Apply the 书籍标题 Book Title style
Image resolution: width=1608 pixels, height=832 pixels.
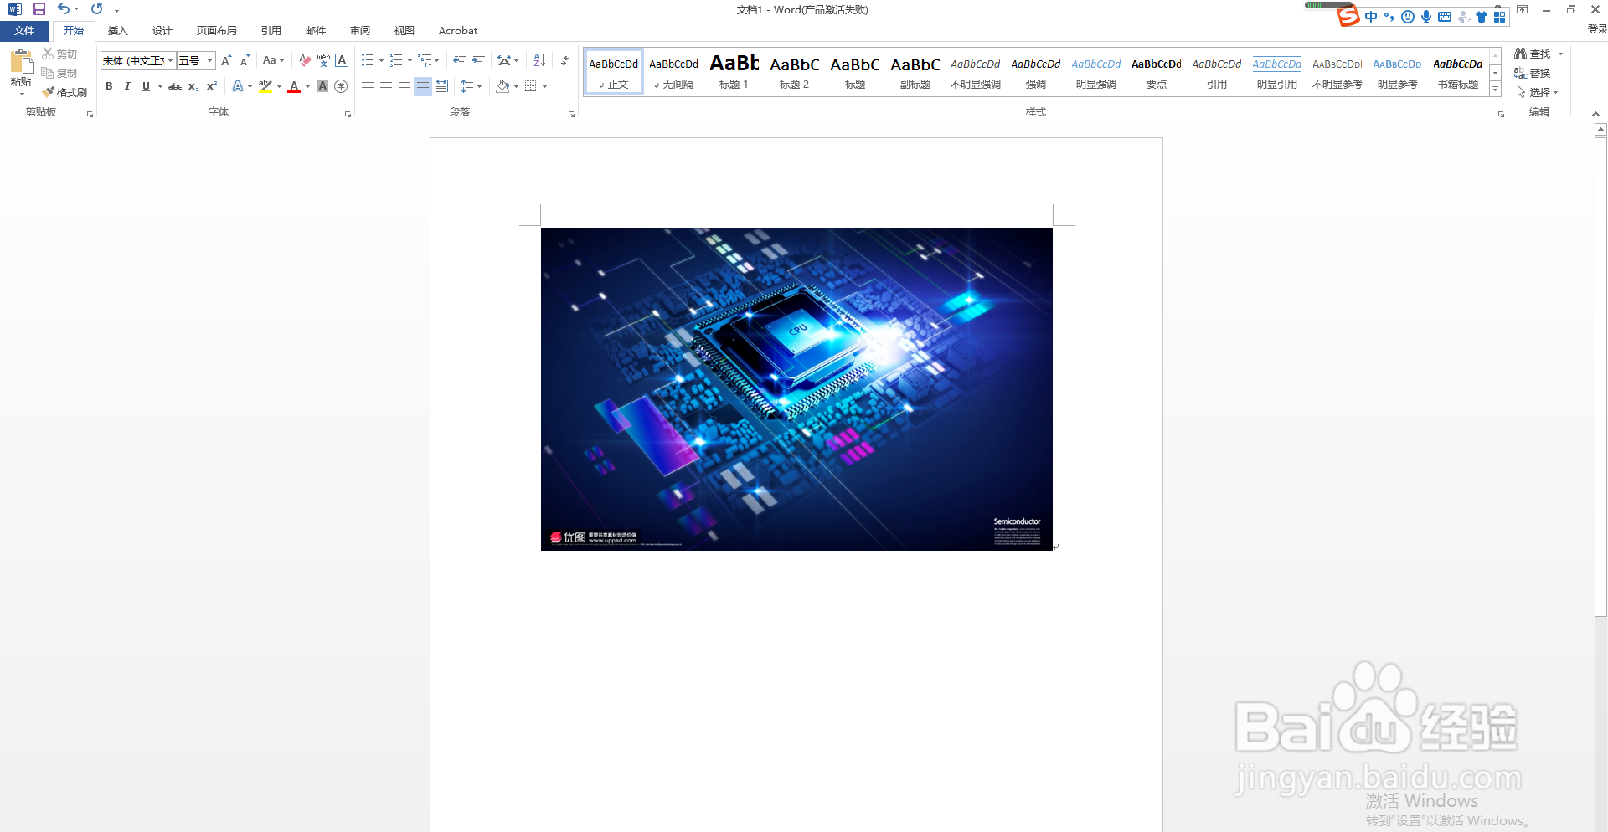pos(1458,71)
